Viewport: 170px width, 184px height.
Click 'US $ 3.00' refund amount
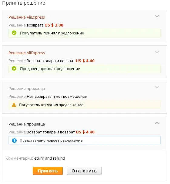pyautogui.click(x=54, y=25)
